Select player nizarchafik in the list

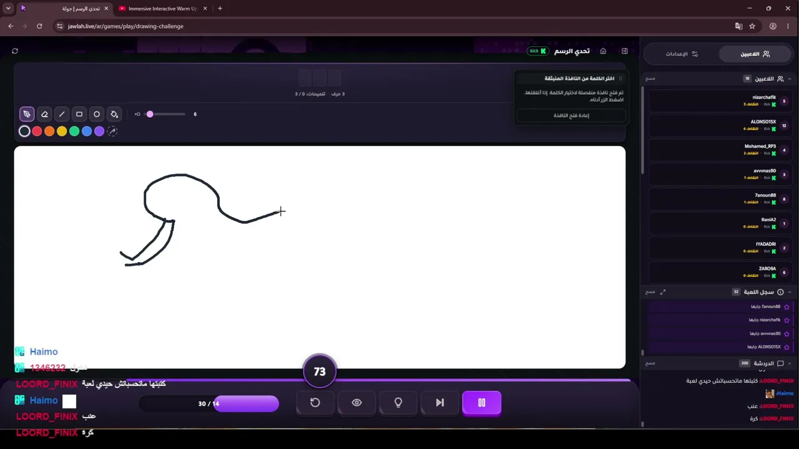click(x=720, y=101)
